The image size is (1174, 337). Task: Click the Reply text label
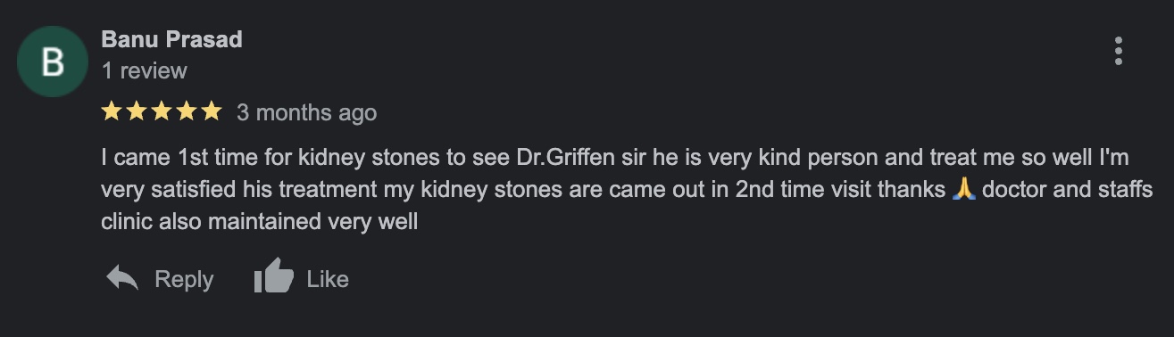[184, 279]
